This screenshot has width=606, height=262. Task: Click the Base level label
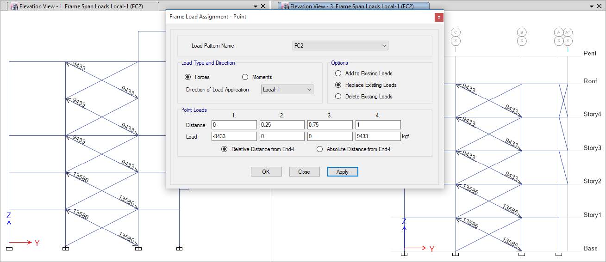591,248
